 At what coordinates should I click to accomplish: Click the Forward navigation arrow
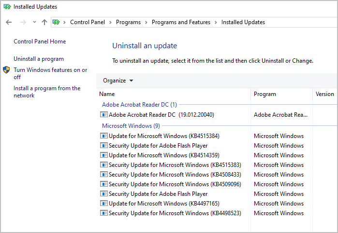pyautogui.click(x=23, y=22)
